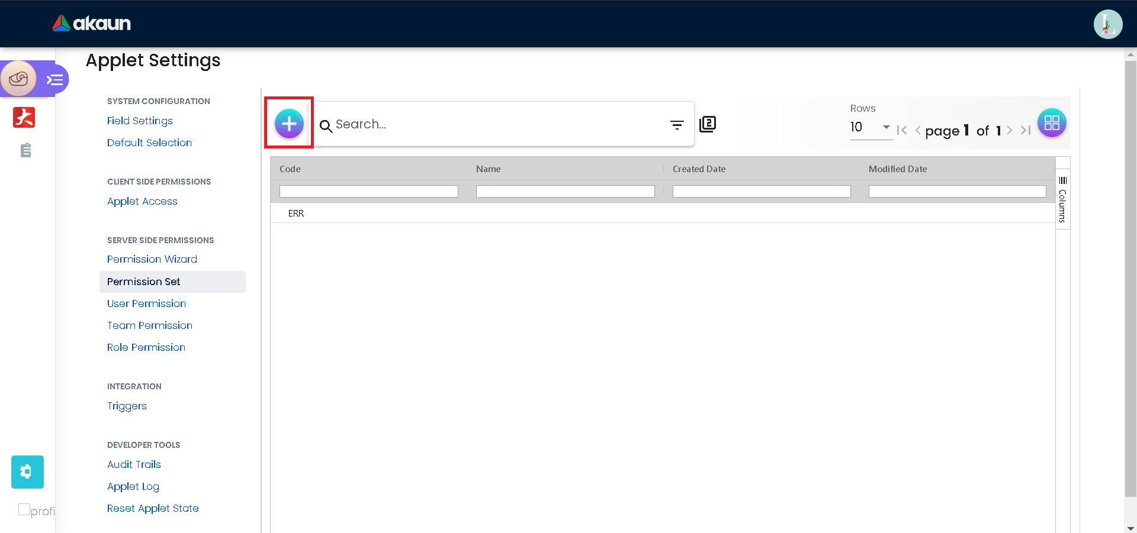Click the Created Date filter box
This screenshot has width=1137, height=533.
coord(762,192)
